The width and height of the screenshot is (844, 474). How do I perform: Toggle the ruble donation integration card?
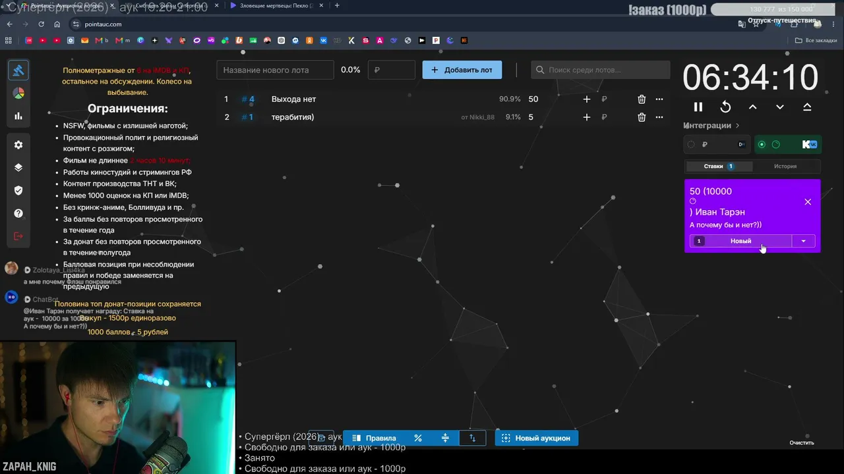pyautogui.click(x=717, y=144)
